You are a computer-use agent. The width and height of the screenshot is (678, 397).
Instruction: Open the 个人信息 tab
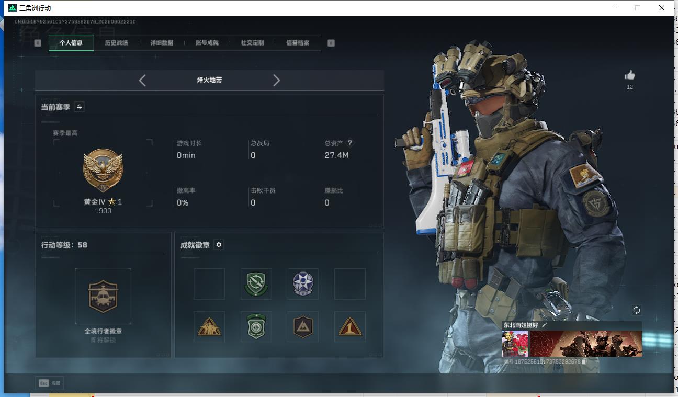click(71, 43)
